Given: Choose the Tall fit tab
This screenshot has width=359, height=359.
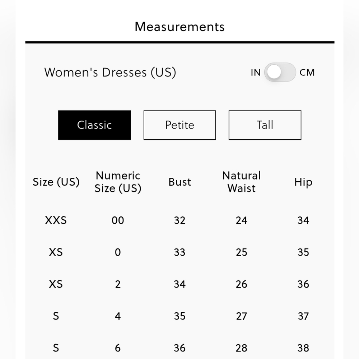Looking at the screenshot, I should click(x=265, y=125).
